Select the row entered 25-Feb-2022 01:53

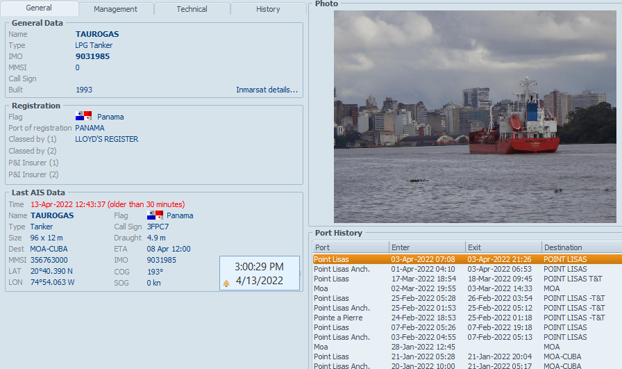tap(467, 308)
